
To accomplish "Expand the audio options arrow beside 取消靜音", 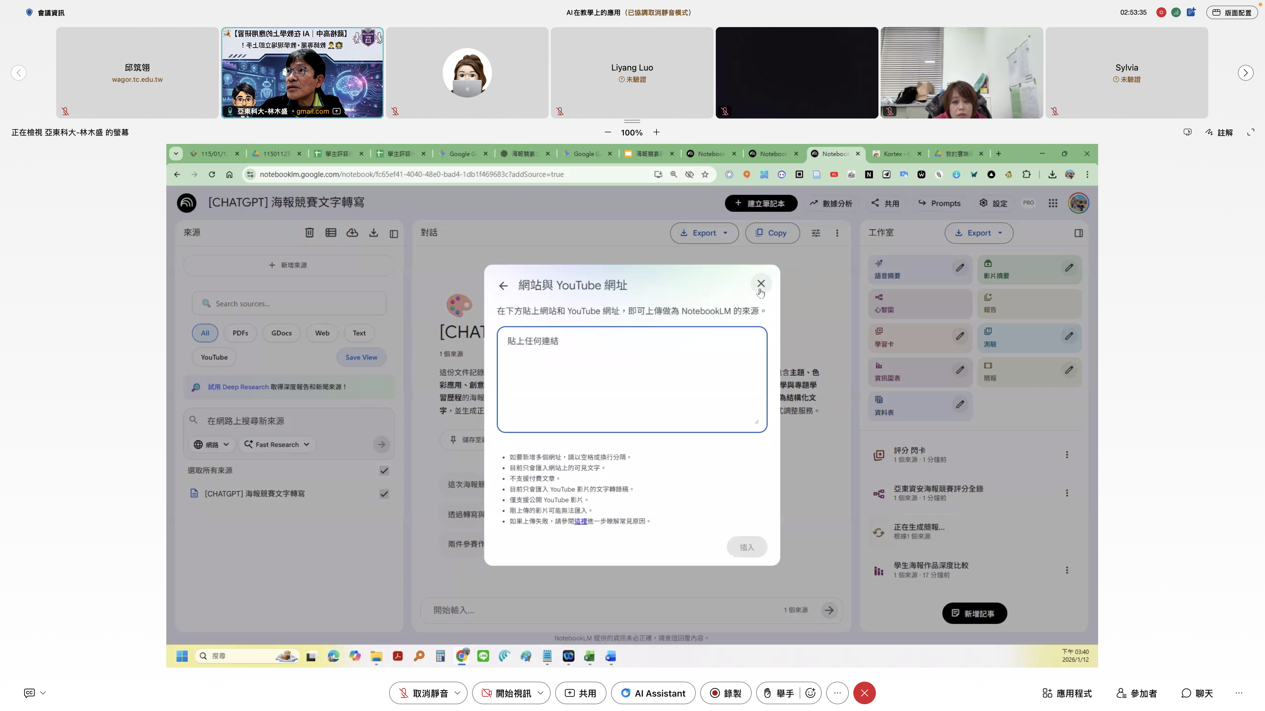I will pos(458,693).
